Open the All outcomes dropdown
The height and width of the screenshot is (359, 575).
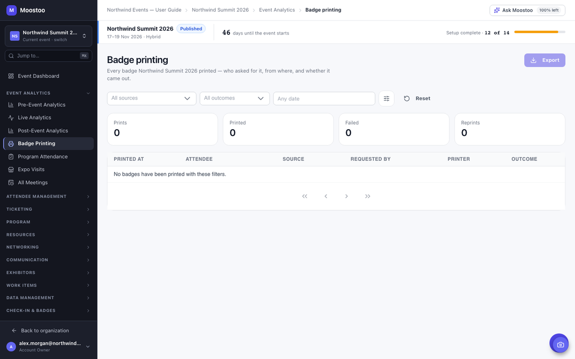click(235, 99)
